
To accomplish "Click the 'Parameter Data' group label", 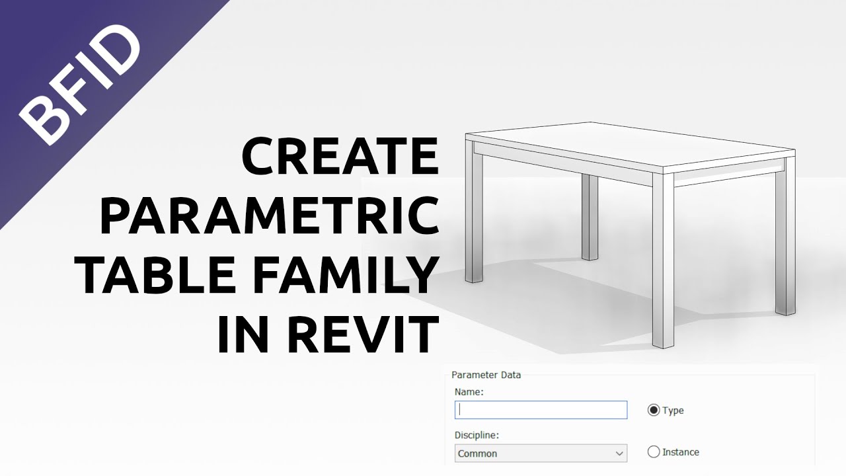I will [486, 375].
